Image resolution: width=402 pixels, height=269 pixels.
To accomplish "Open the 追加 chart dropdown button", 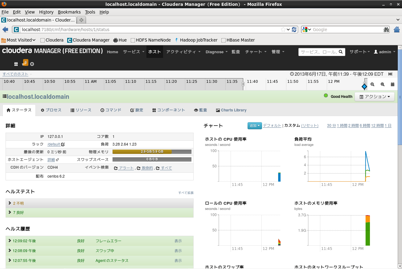I will click(x=255, y=126).
